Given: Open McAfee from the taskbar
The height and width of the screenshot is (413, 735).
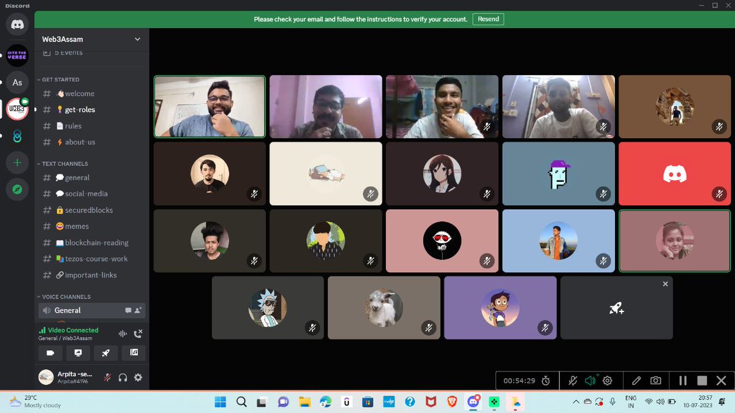Looking at the screenshot, I should 431,402.
